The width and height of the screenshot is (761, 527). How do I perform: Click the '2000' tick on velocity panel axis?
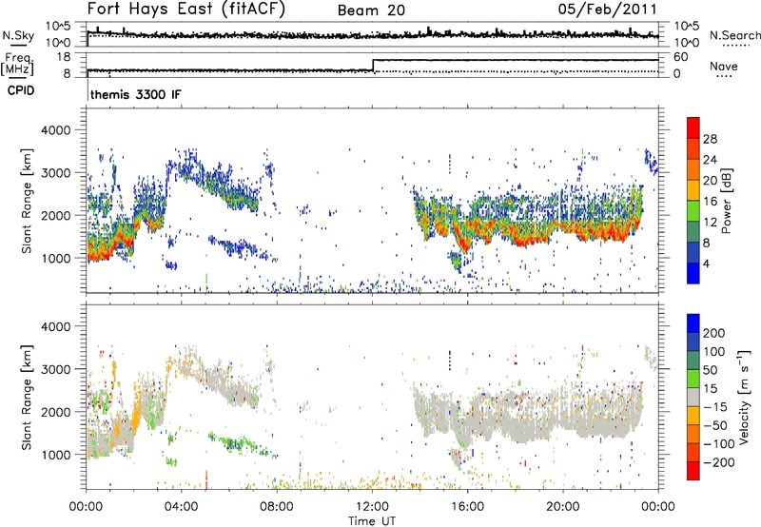(56, 412)
